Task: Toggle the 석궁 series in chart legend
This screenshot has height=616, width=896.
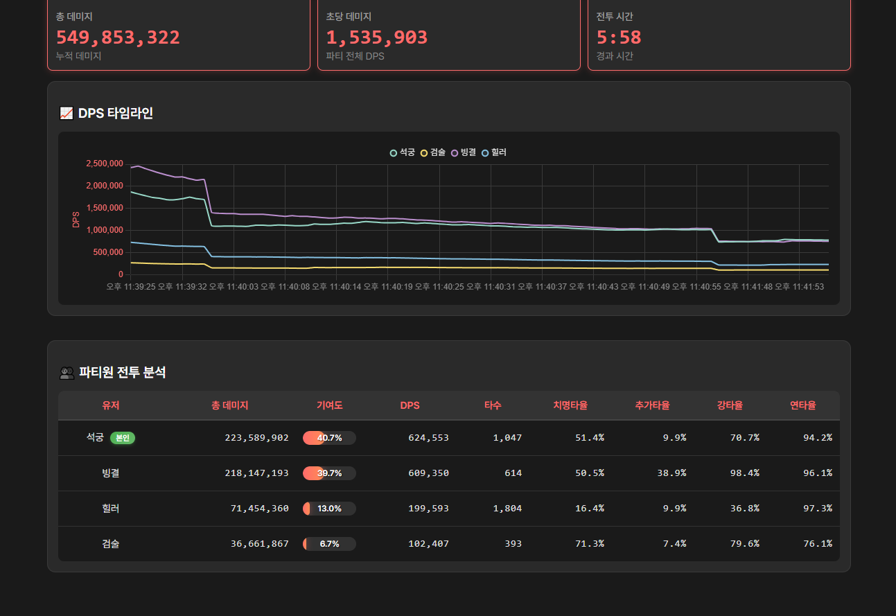Action: (x=403, y=152)
